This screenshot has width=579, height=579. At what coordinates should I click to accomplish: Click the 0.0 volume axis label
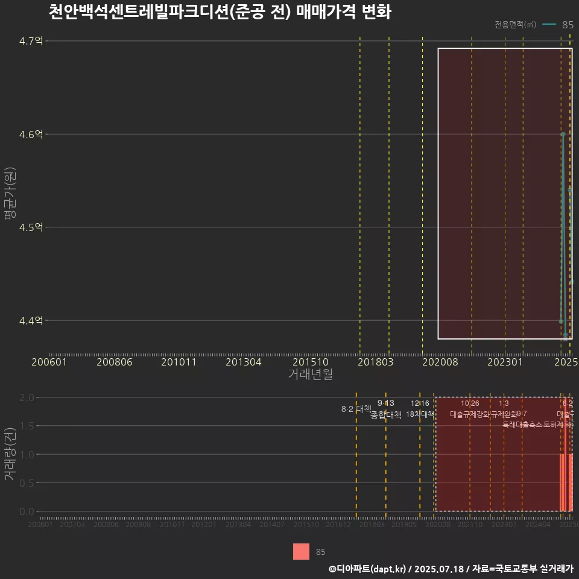click(x=27, y=511)
